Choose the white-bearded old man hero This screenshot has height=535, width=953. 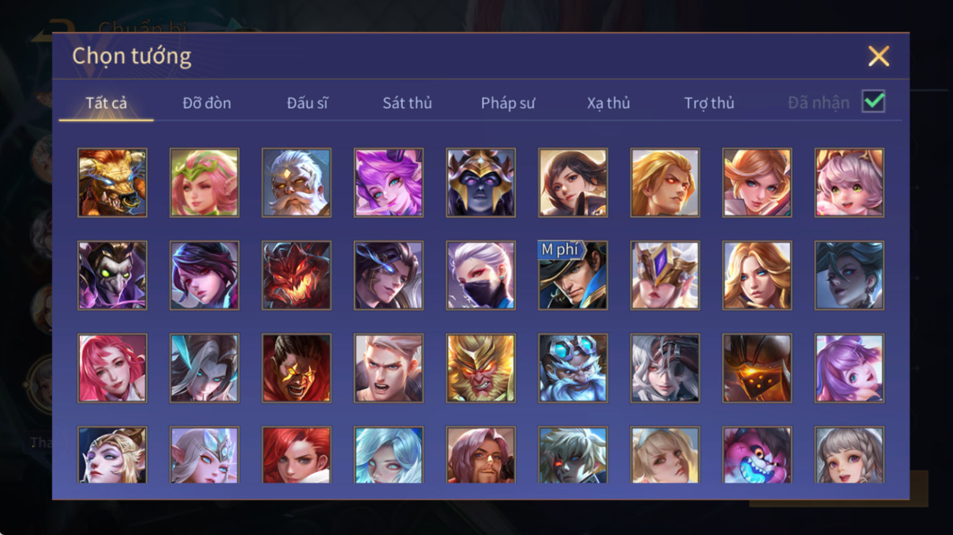(x=296, y=182)
